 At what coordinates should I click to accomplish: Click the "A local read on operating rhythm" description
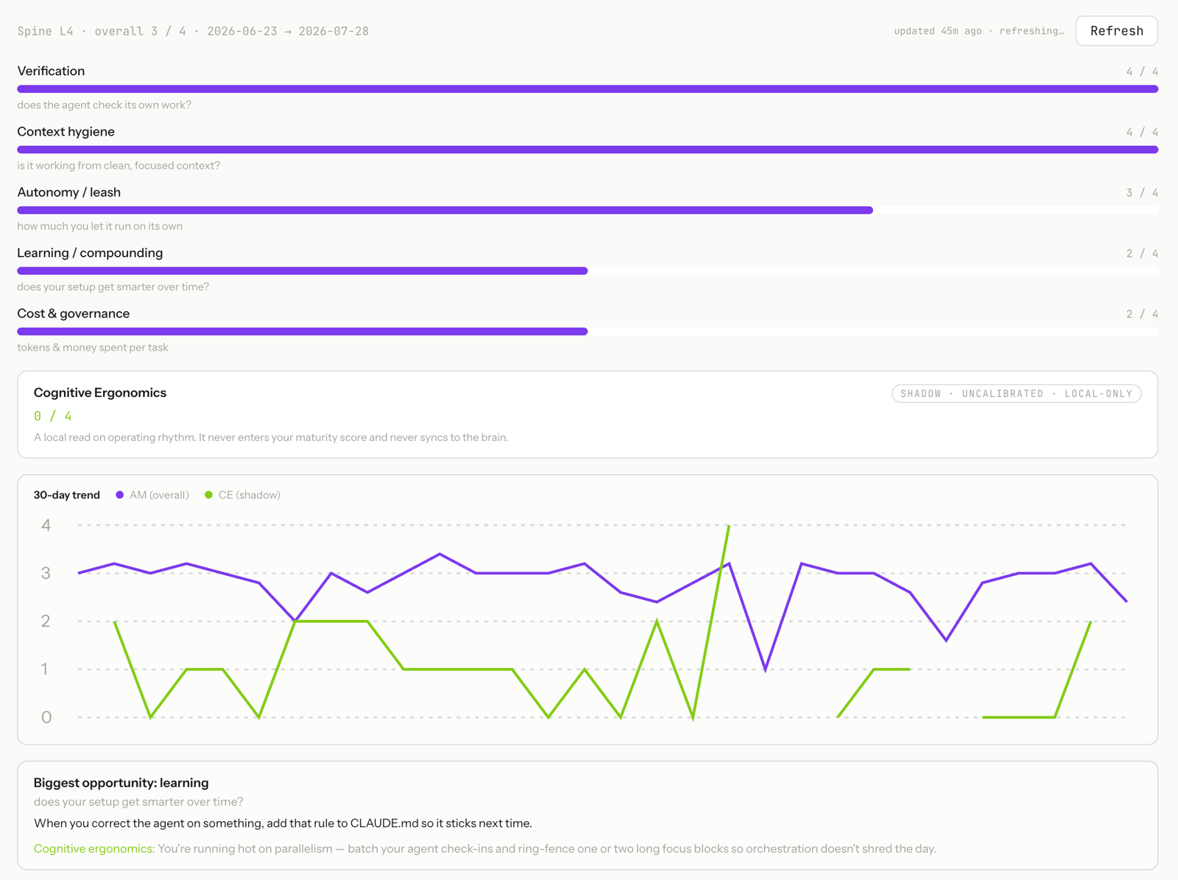pos(271,437)
